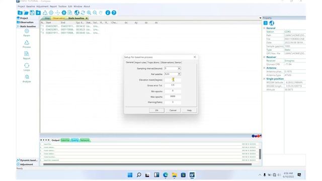Close the Static baseline tab with its X

tap(87, 18)
